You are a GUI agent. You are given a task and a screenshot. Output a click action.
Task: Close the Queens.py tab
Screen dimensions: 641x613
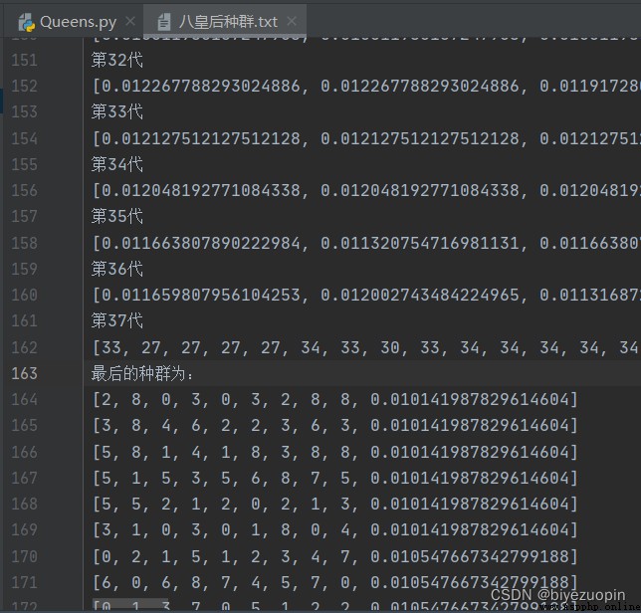tap(130, 21)
